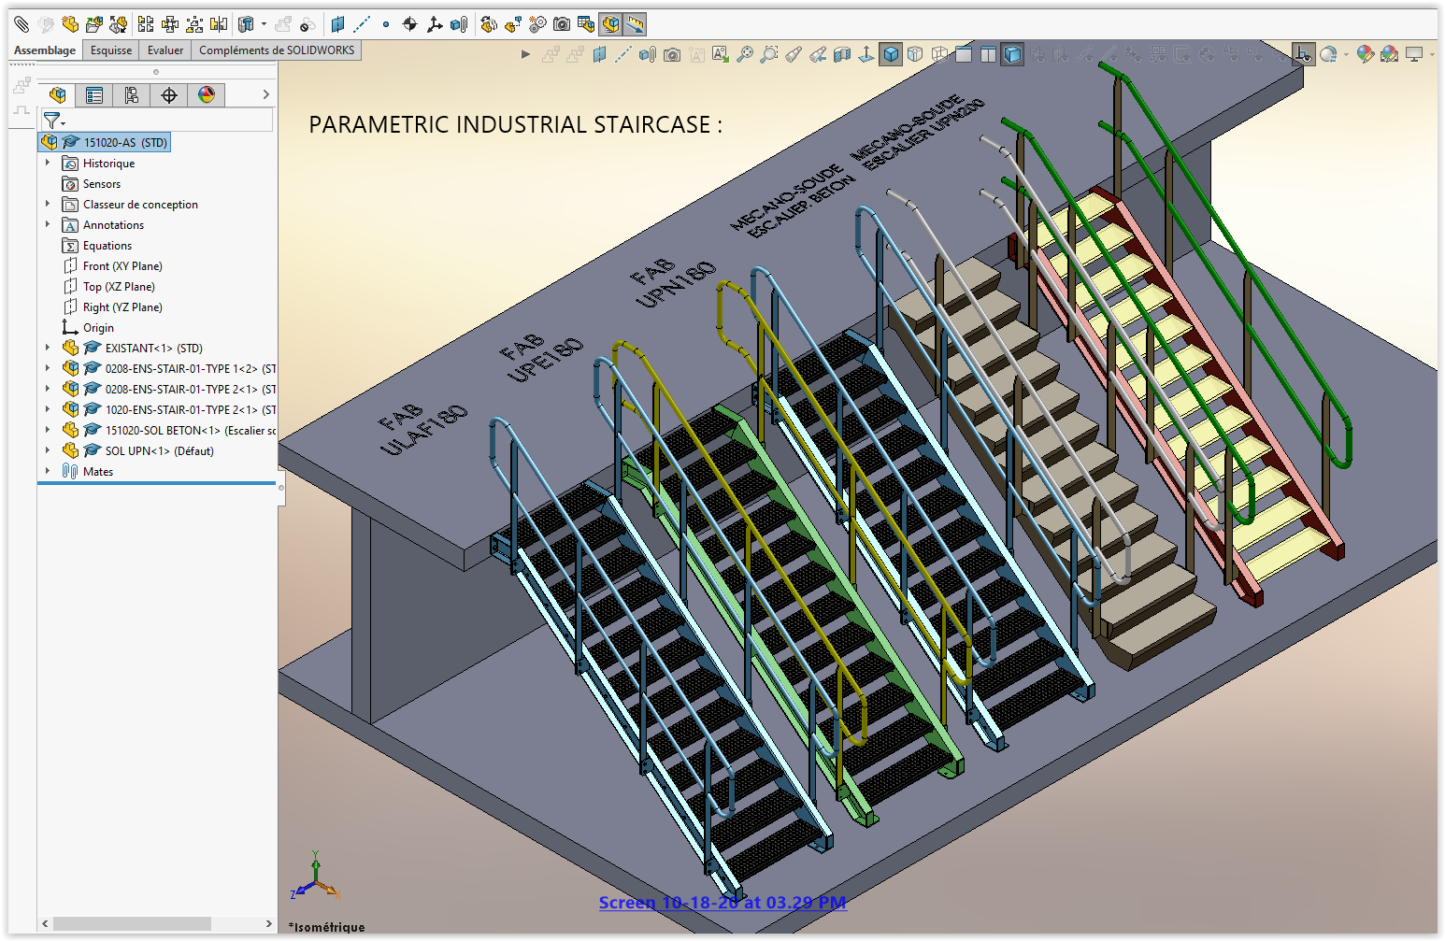The width and height of the screenshot is (1445, 941).
Task: Select 151020-AS (STD) root assembly
Action: (105, 142)
